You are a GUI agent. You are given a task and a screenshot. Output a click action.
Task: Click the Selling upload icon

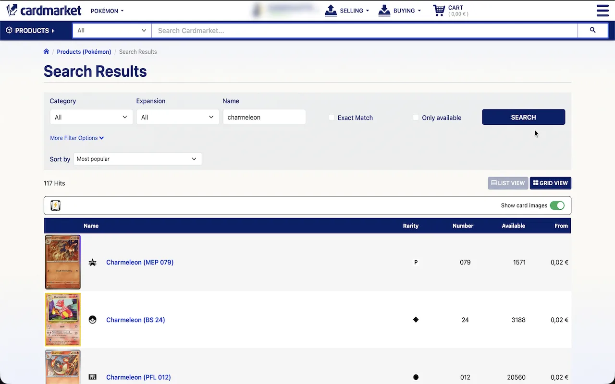[331, 11]
